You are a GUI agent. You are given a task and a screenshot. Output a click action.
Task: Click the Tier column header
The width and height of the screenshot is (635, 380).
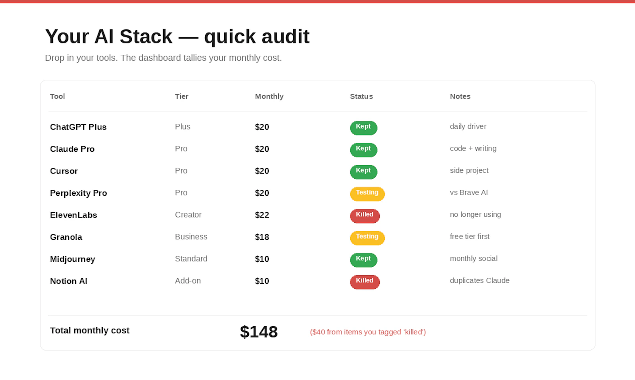click(x=182, y=96)
